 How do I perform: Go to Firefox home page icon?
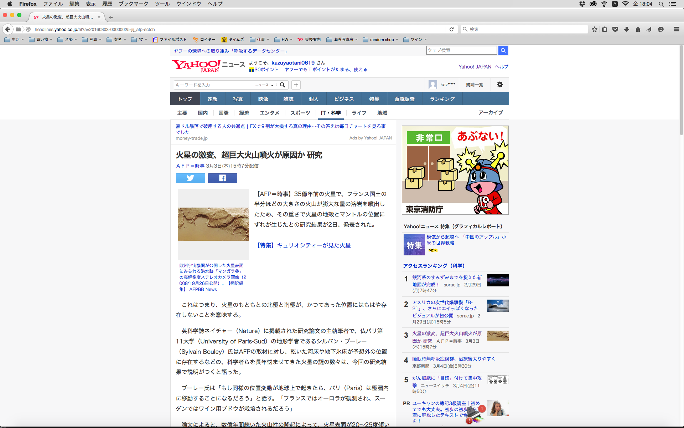pos(638,29)
